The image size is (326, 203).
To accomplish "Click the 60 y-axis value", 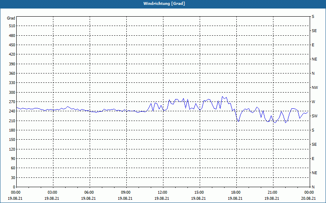I will (13, 168).
